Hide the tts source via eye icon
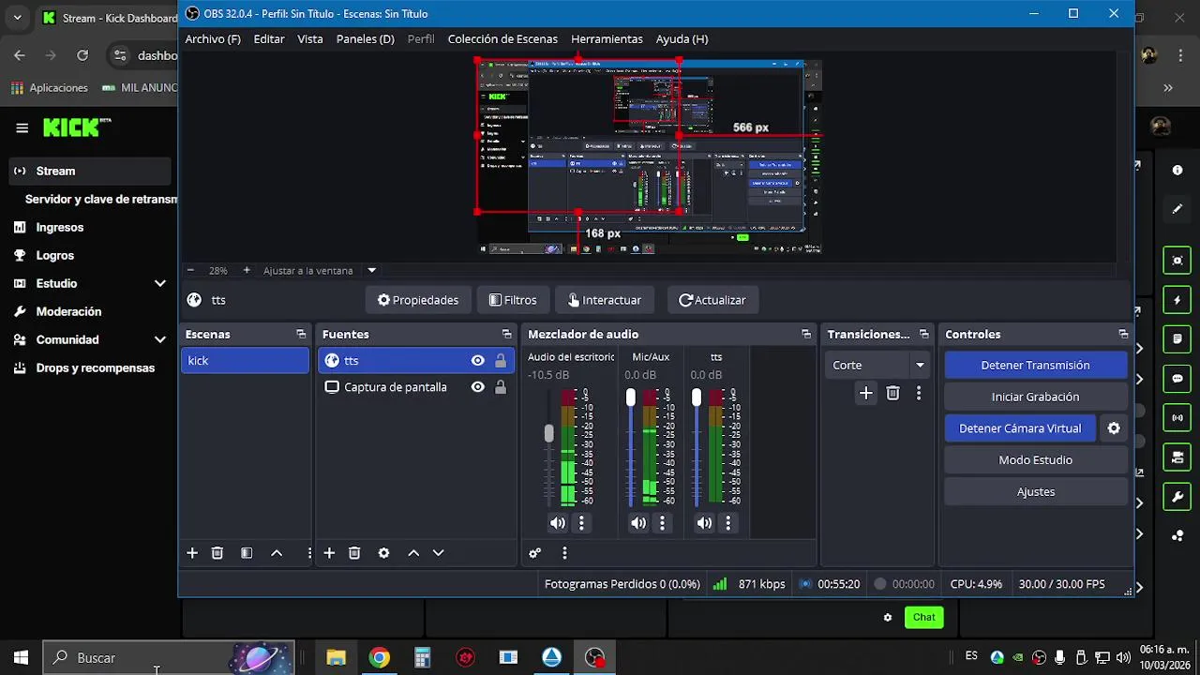The height and width of the screenshot is (675, 1200). (477, 361)
